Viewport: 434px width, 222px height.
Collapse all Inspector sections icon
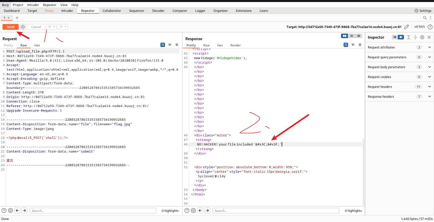[x=415, y=37]
